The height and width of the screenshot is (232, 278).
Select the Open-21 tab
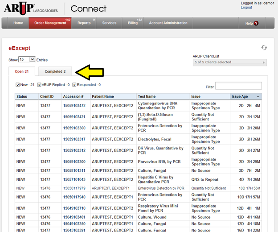[x=22, y=71]
